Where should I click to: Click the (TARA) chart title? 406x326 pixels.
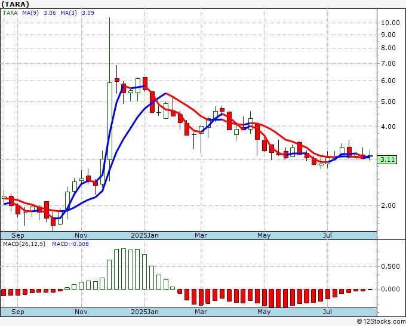(x=15, y=4)
